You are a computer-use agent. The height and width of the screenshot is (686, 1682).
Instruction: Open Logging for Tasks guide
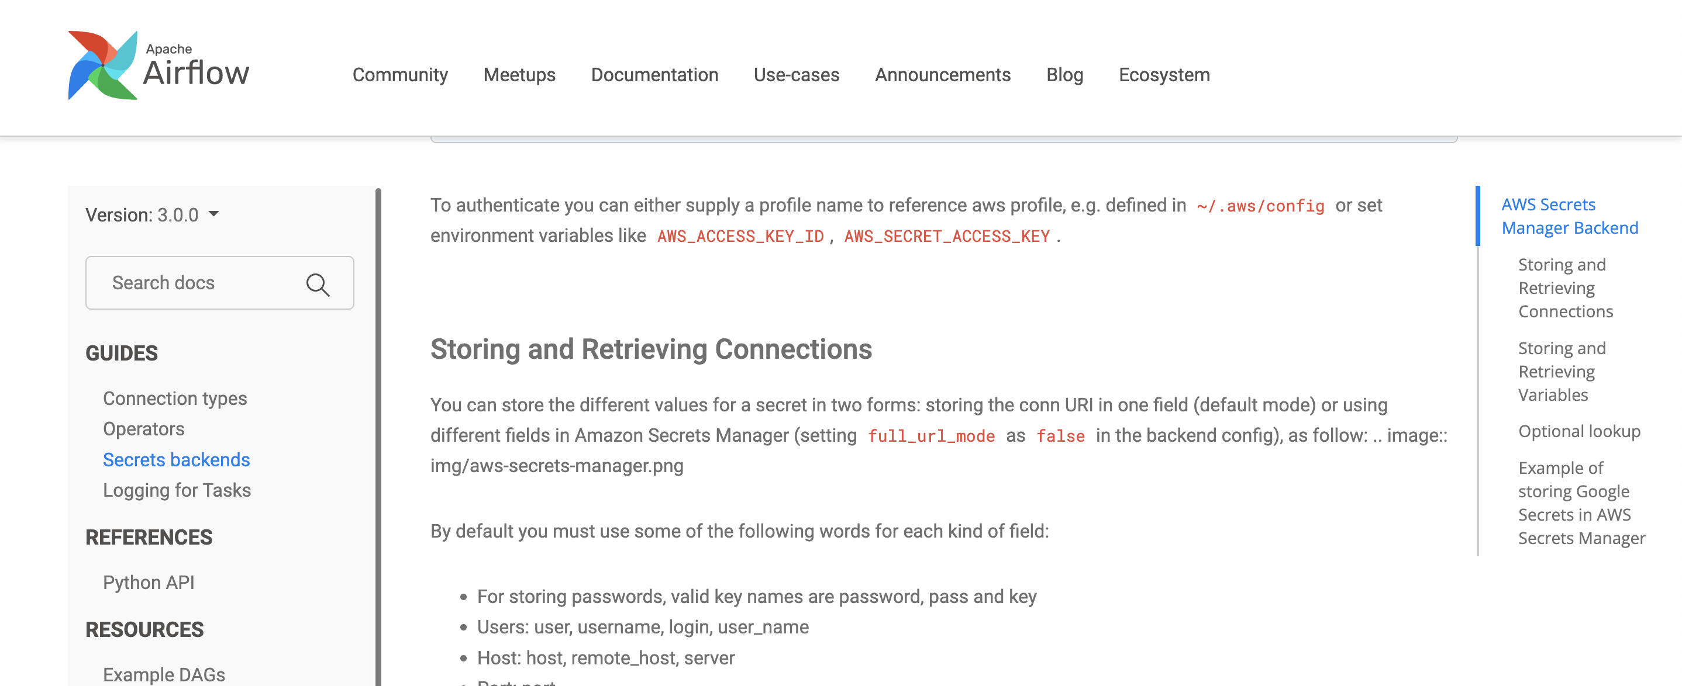(177, 490)
